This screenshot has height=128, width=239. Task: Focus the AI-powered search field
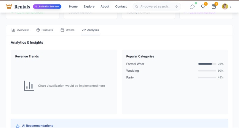[157, 6]
